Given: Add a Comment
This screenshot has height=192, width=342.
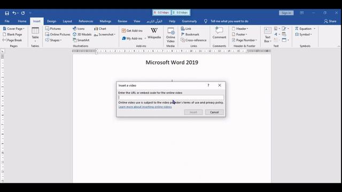Looking at the screenshot, I should 219,33.
